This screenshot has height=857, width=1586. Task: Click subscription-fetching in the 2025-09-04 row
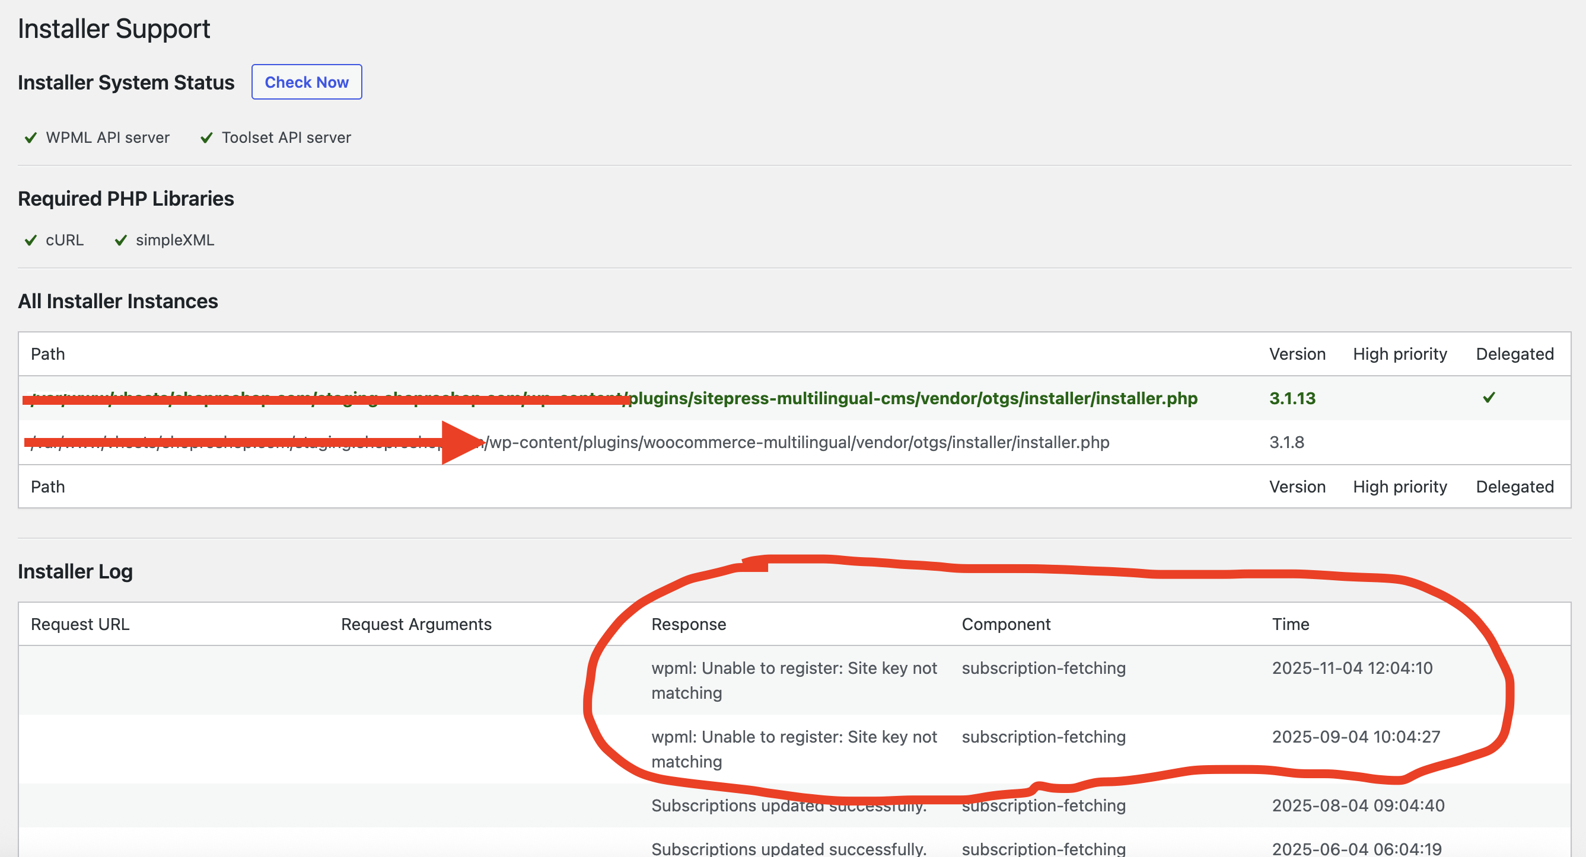click(1043, 738)
